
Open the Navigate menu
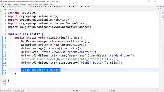tap(23, 4)
